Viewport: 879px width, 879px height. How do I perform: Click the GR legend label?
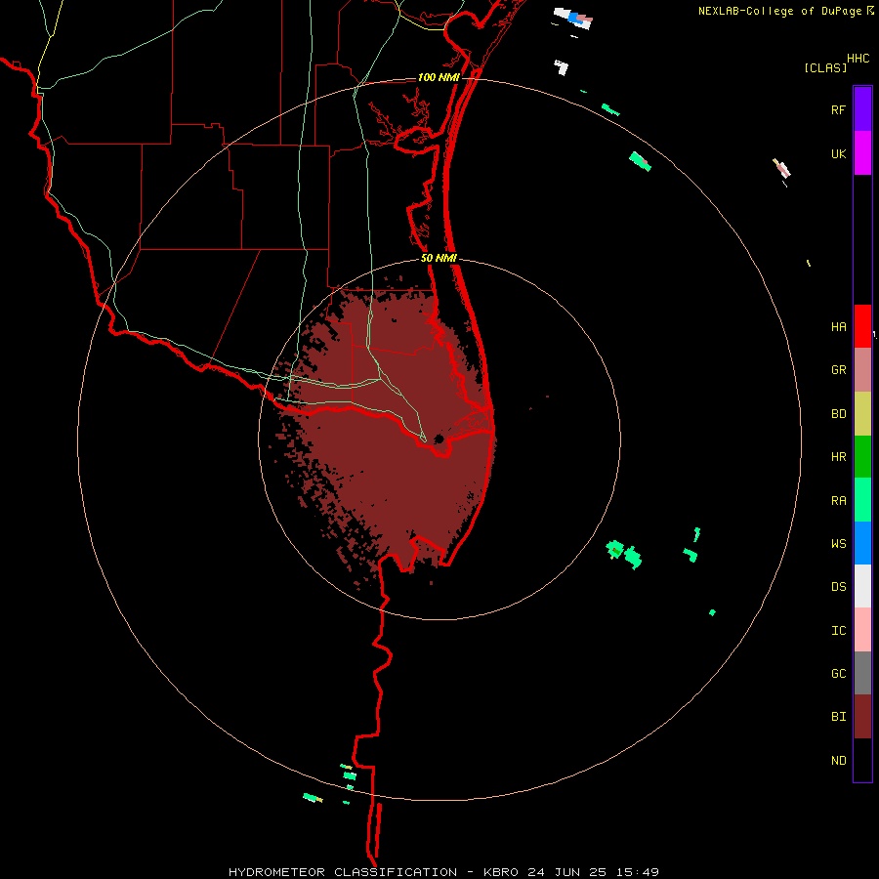(x=839, y=370)
